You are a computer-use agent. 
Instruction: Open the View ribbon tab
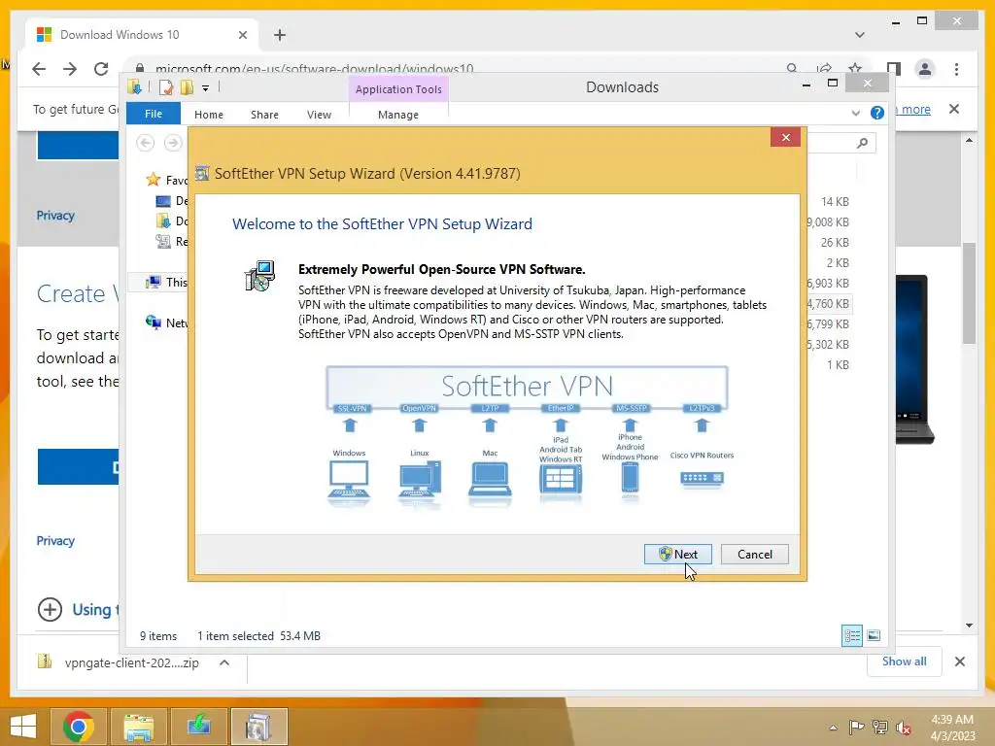tap(319, 115)
